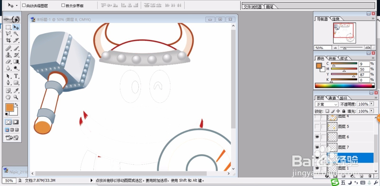This screenshot has width=380, height=186.
Task: Select the Zoom tool
Action: (x=16, y=97)
